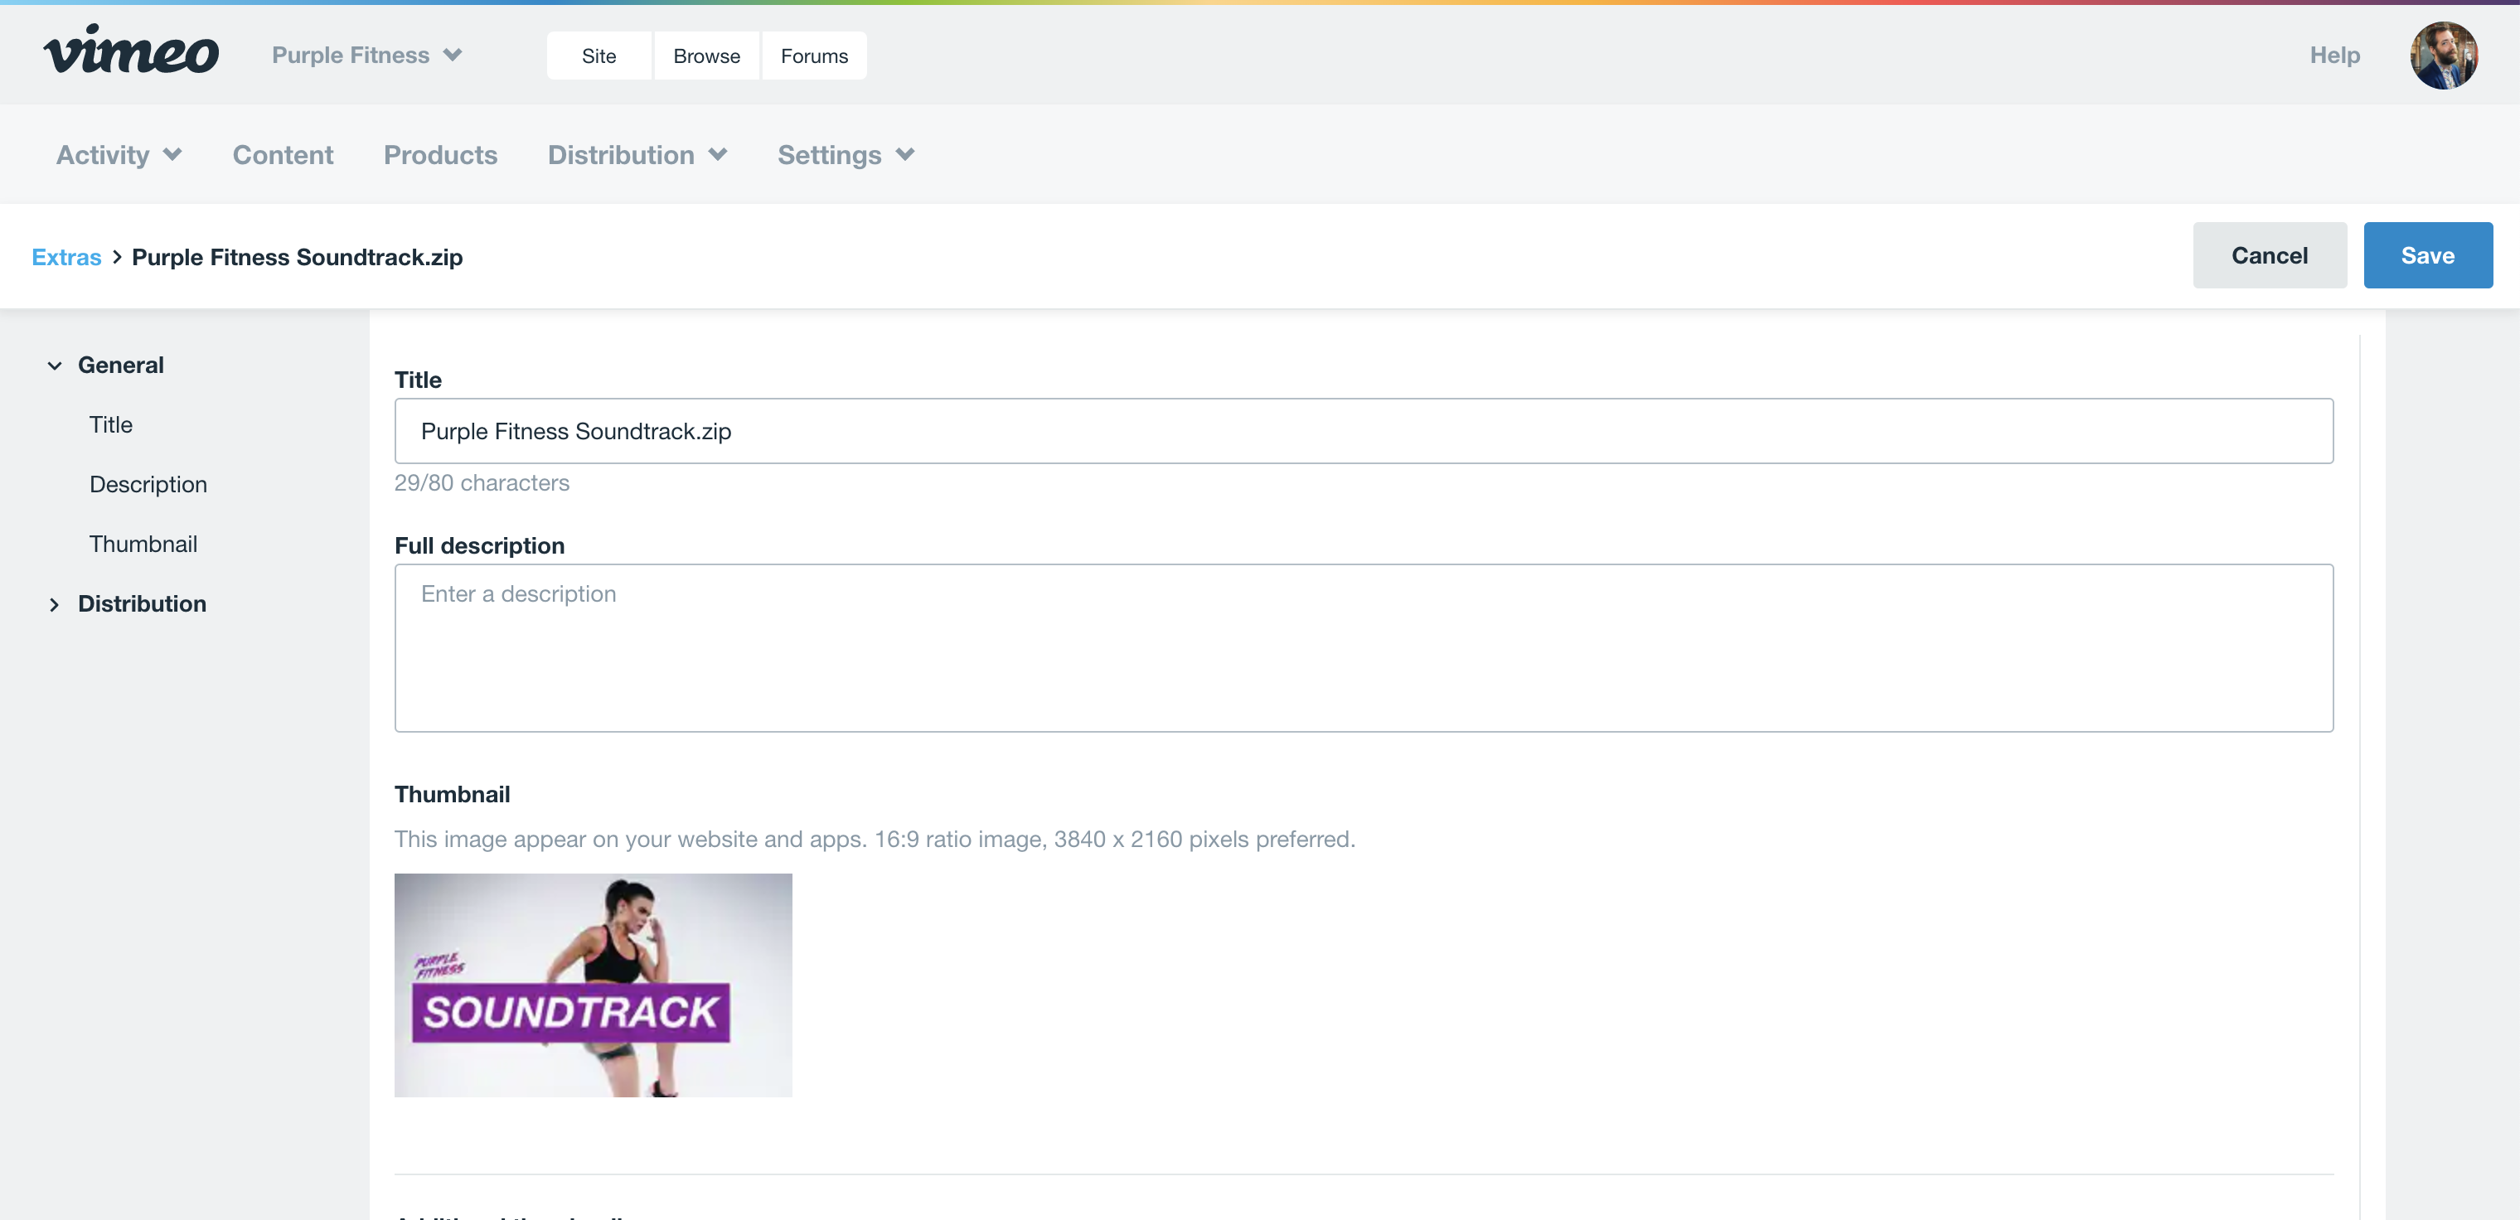Open the Settings dropdown menu
The image size is (2520, 1220).
click(x=846, y=155)
